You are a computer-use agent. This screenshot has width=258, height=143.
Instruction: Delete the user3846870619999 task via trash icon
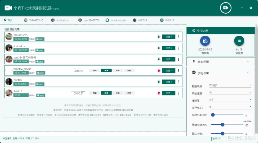tap(159, 59)
